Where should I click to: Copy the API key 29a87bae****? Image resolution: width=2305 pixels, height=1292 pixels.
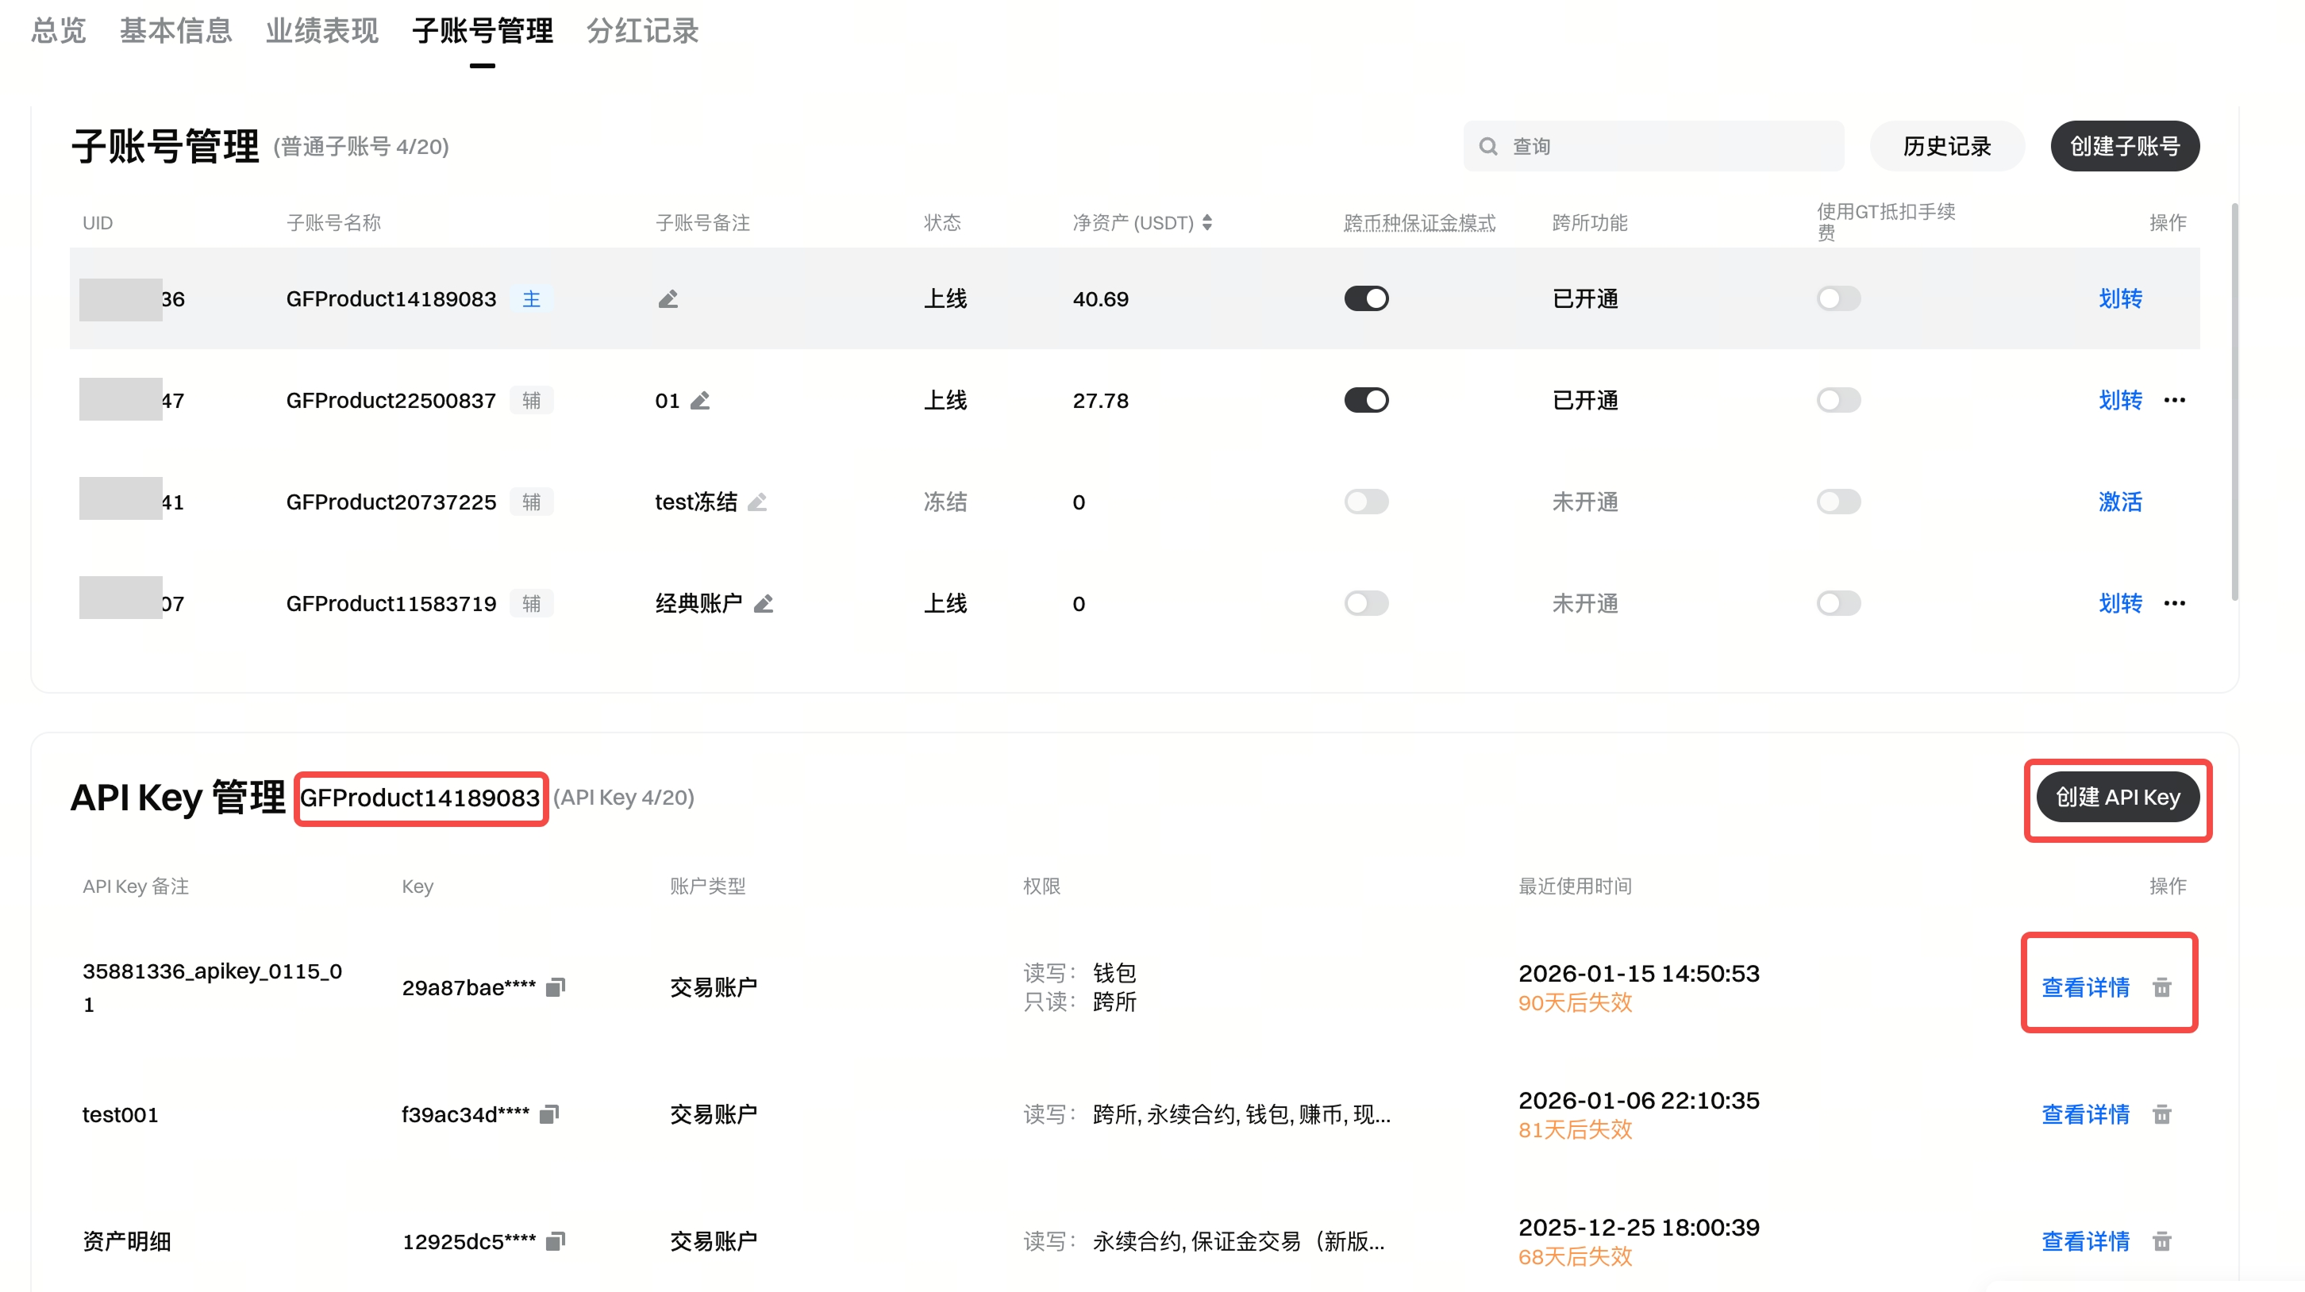coord(556,987)
